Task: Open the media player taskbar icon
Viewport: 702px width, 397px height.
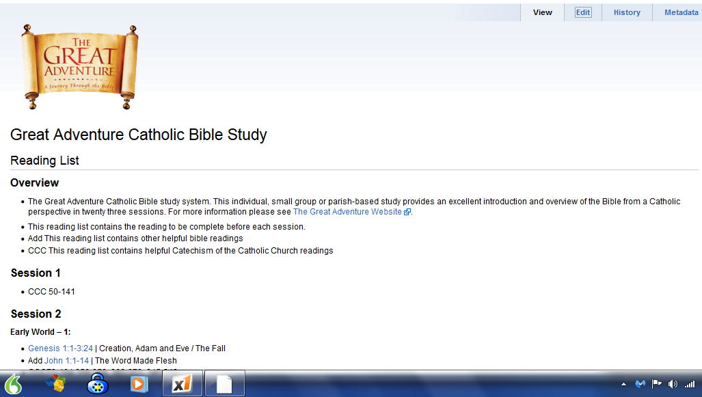Action: (139, 384)
